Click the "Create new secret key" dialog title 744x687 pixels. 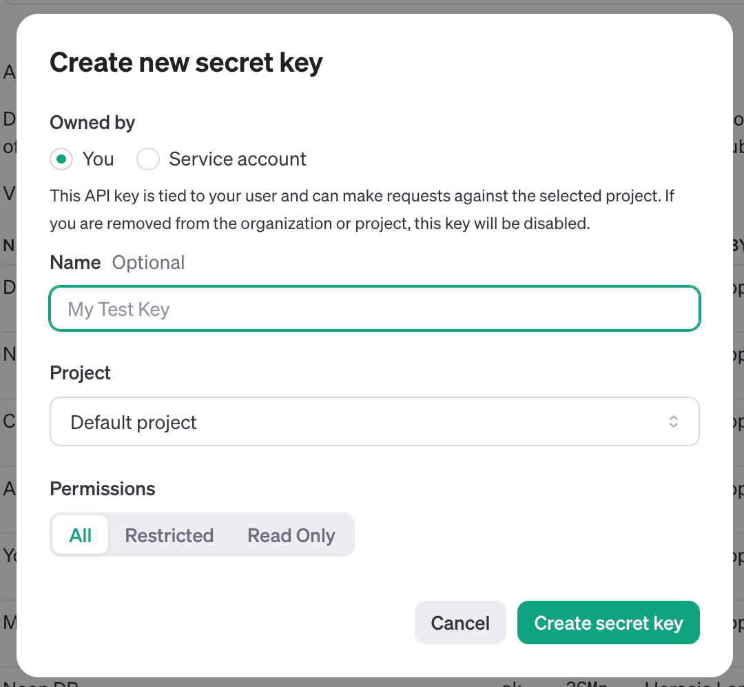[x=186, y=62]
